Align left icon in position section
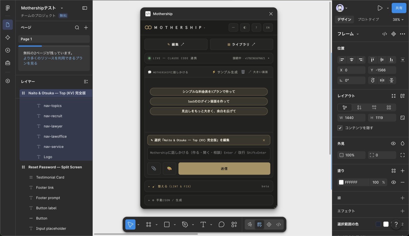Image resolution: width=409 pixels, height=236 pixels. (x=342, y=60)
